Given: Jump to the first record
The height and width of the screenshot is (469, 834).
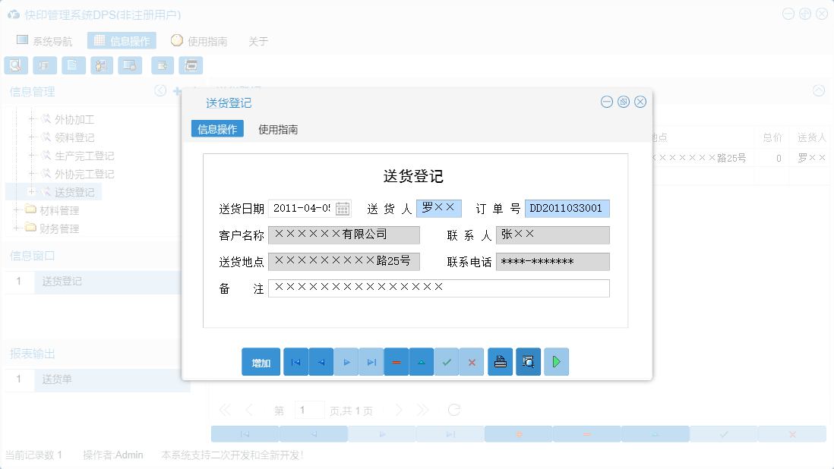Looking at the screenshot, I should 295,362.
